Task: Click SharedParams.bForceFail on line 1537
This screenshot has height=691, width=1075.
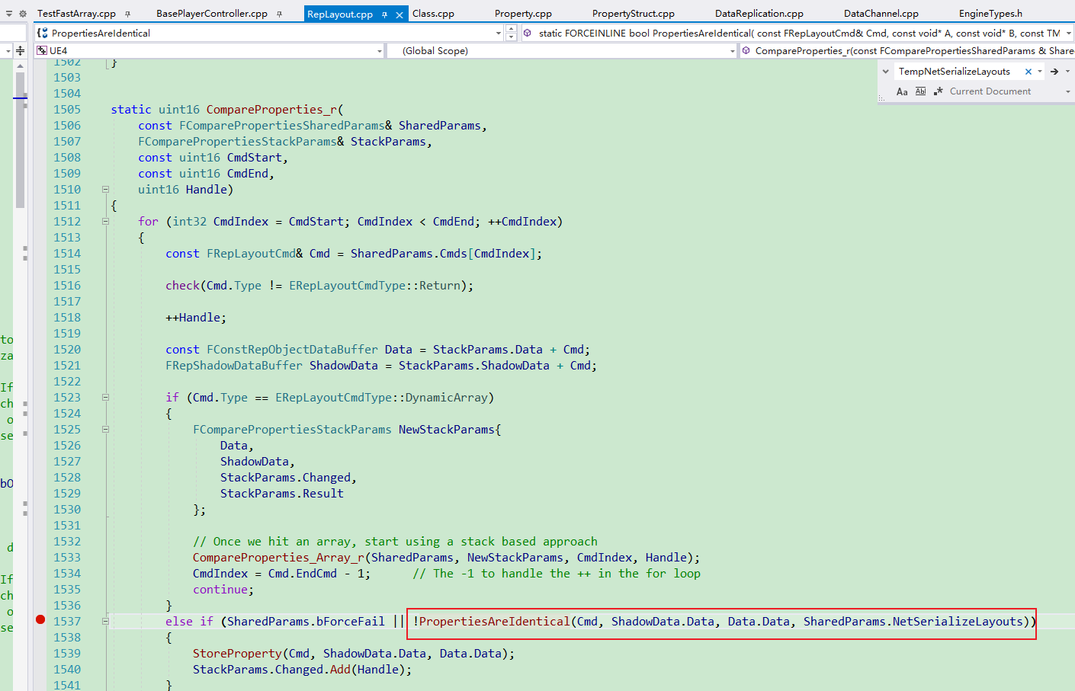Action: click(306, 622)
